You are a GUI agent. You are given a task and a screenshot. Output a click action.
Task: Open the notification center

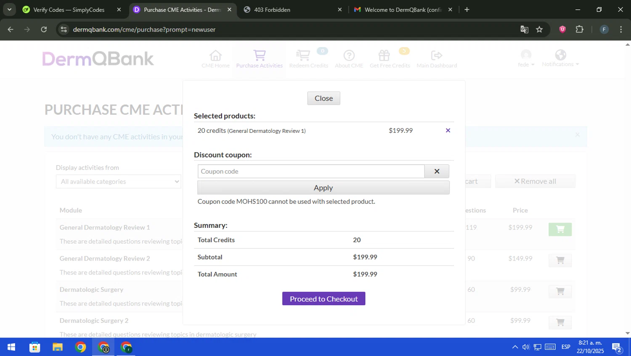pyautogui.click(x=617, y=348)
